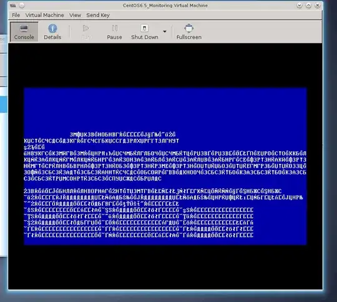This screenshot has width=337, height=302.
Task: Click the round button beside the title-bar window icon
Action: click(x=22, y=6)
